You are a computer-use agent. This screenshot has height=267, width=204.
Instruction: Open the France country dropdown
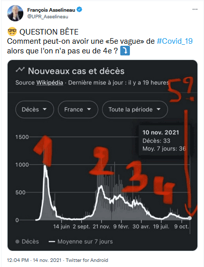click(x=78, y=109)
